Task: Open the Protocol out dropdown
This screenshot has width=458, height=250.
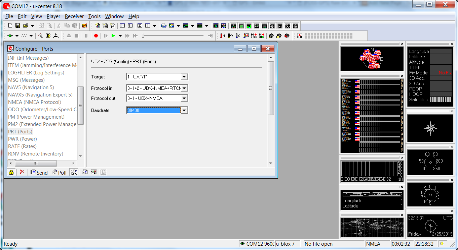Action: point(184,98)
